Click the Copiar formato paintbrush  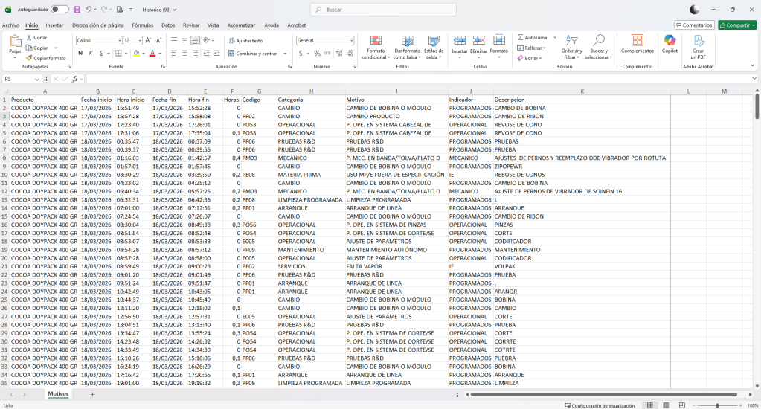click(x=29, y=58)
